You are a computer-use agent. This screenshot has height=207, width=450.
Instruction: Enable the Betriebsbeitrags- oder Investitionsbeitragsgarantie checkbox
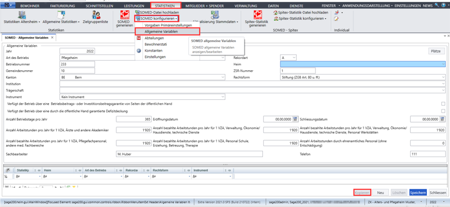pyautogui.click(x=443, y=103)
